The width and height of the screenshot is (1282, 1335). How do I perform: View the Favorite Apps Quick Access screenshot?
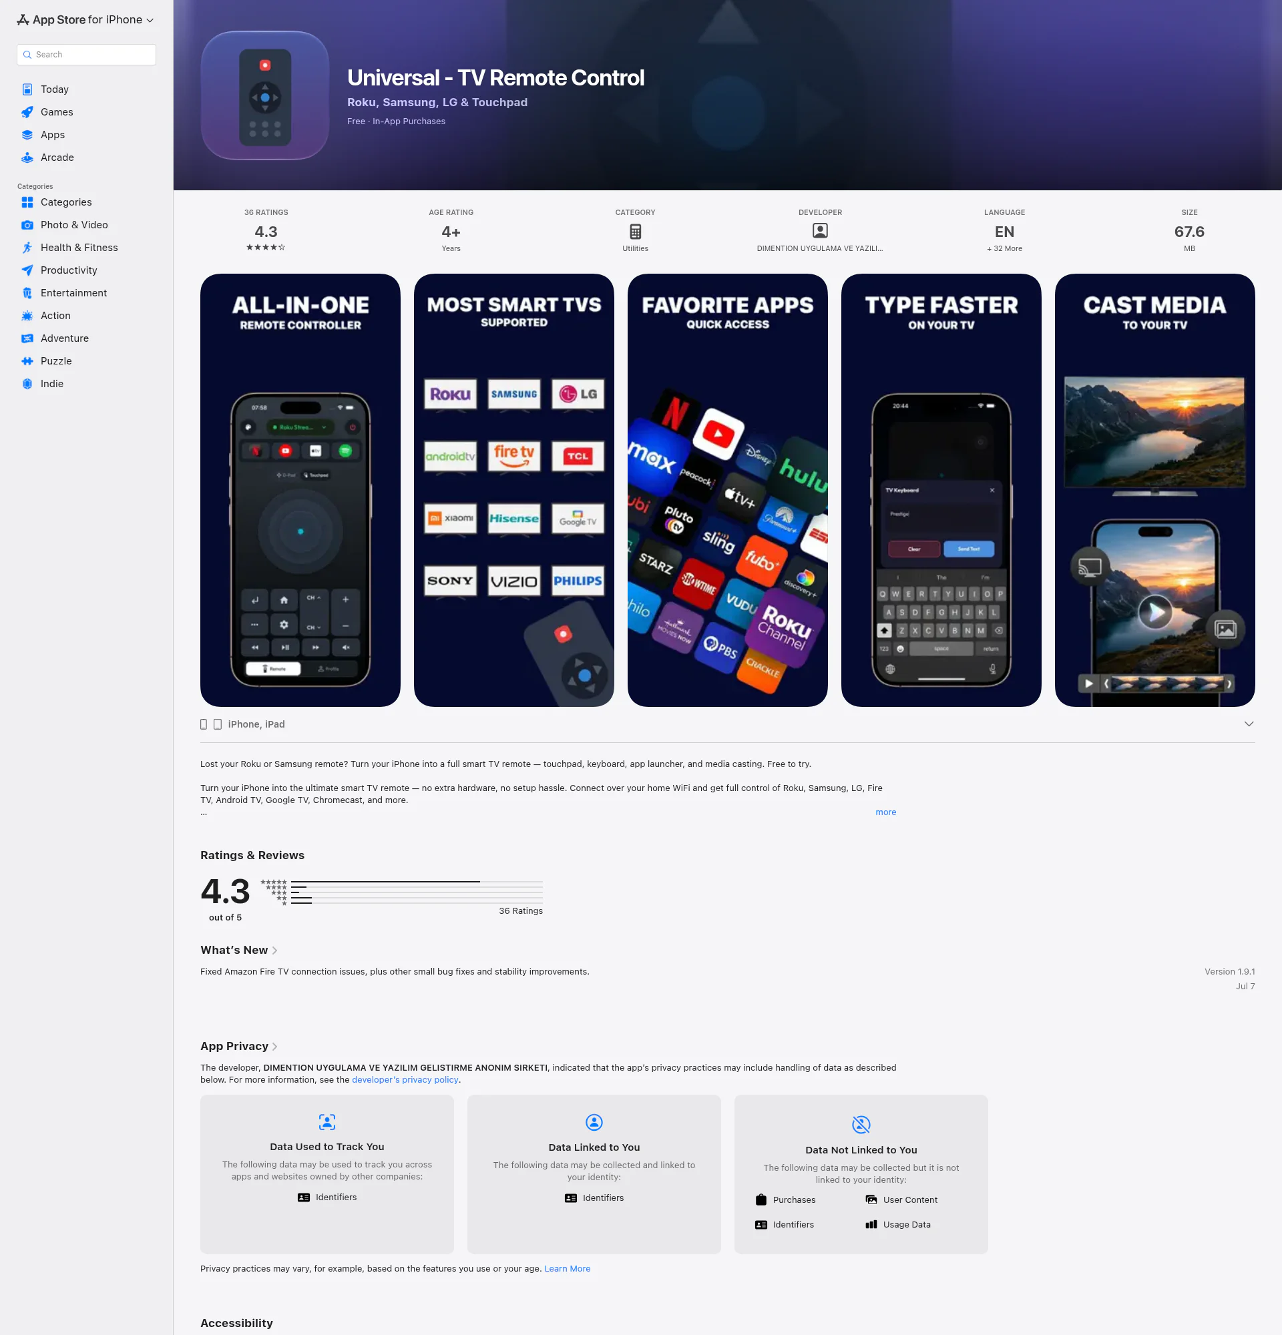728,491
